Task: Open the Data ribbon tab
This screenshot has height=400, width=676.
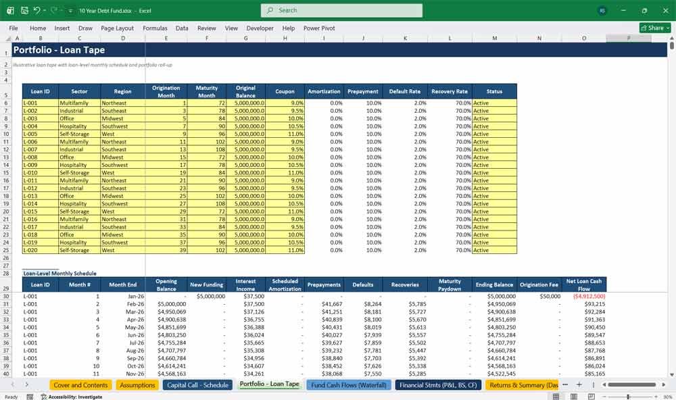Action: [181, 28]
